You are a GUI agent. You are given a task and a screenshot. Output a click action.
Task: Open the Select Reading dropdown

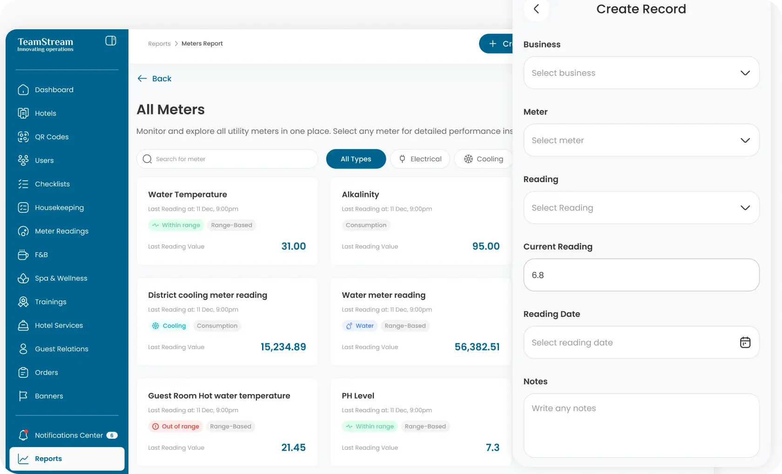point(641,208)
